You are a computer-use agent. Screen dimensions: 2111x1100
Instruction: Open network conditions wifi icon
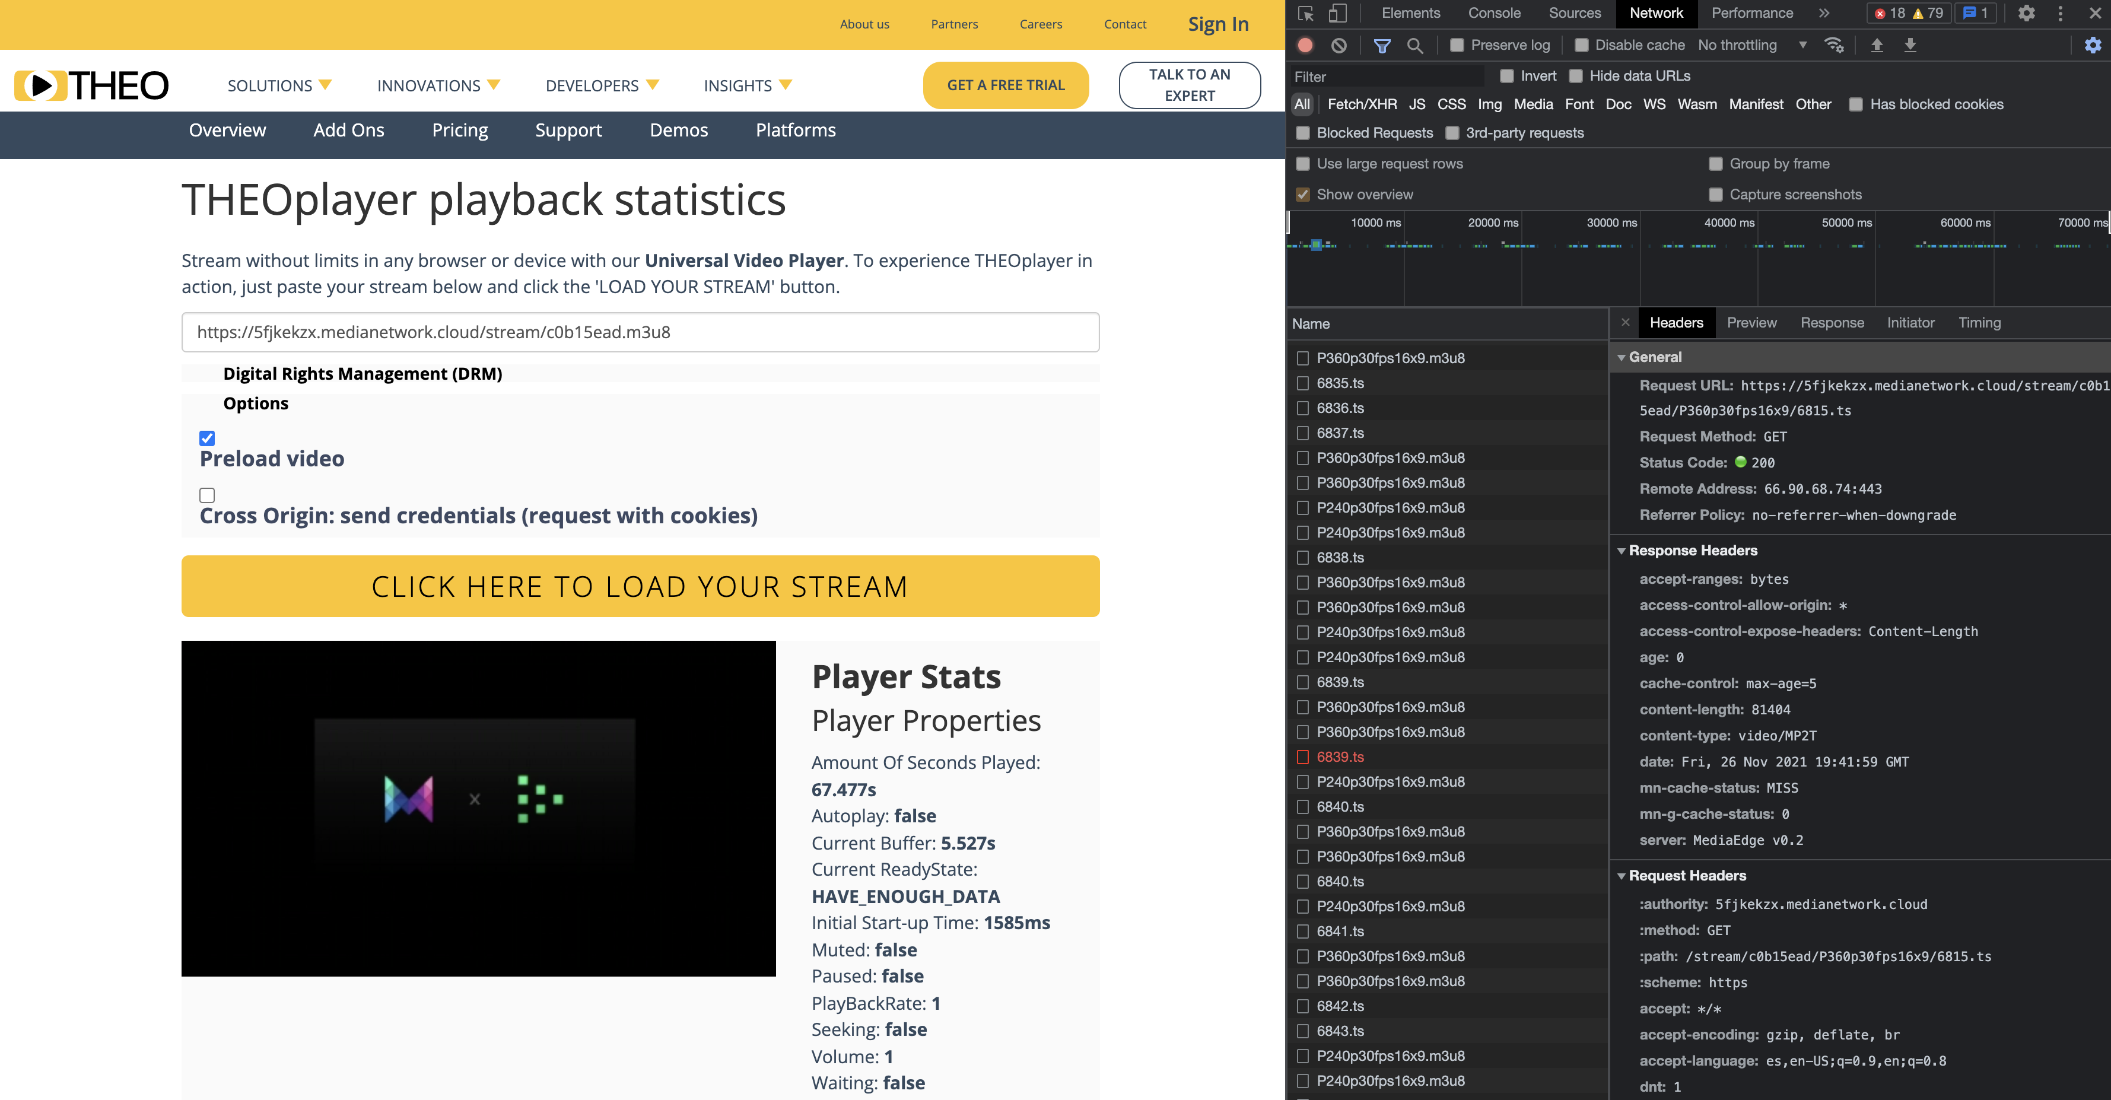tap(1834, 45)
